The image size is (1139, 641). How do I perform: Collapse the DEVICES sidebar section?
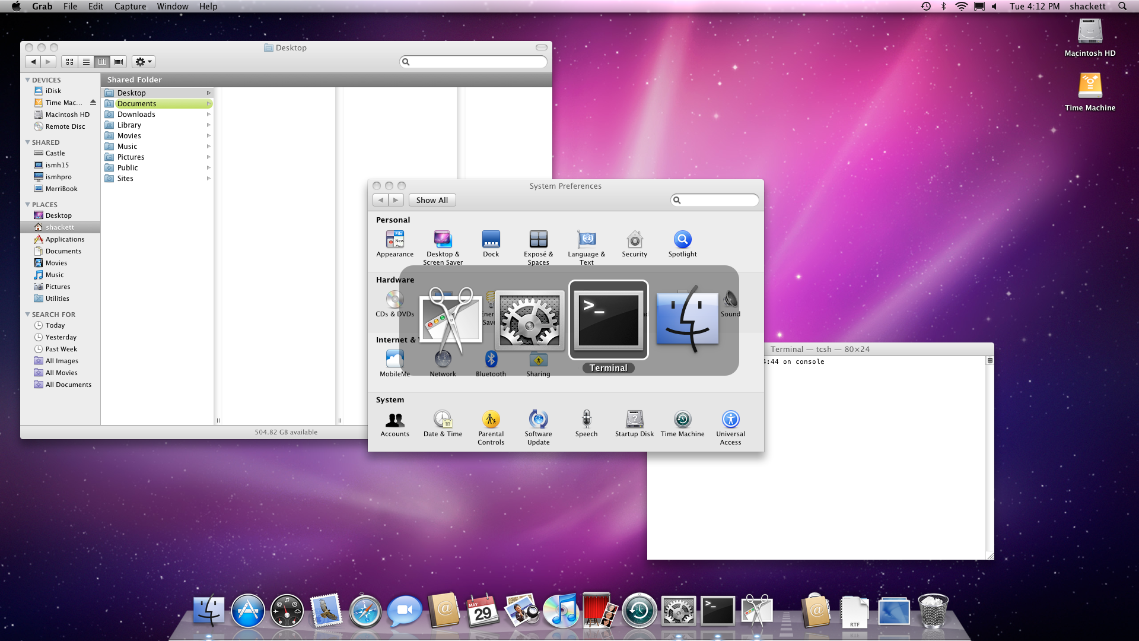[x=27, y=80]
